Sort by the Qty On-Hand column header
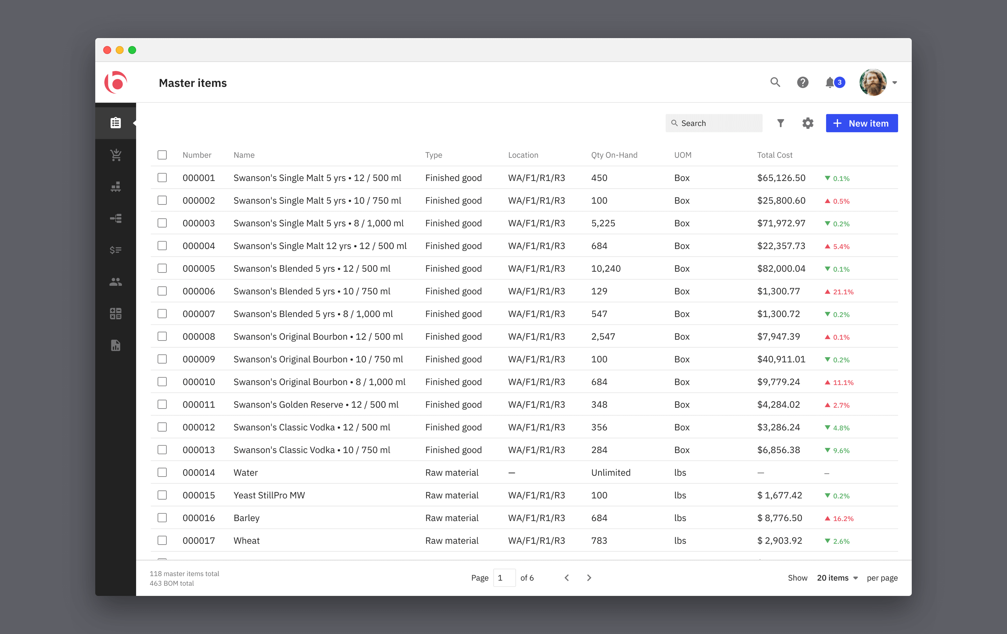The image size is (1007, 634). coord(614,155)
